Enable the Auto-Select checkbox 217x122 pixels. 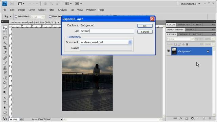pos(16,17)
